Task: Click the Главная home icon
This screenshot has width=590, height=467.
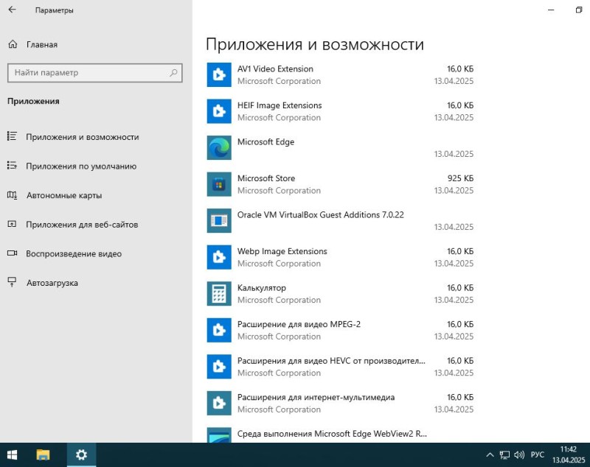Action: point(13,44)
